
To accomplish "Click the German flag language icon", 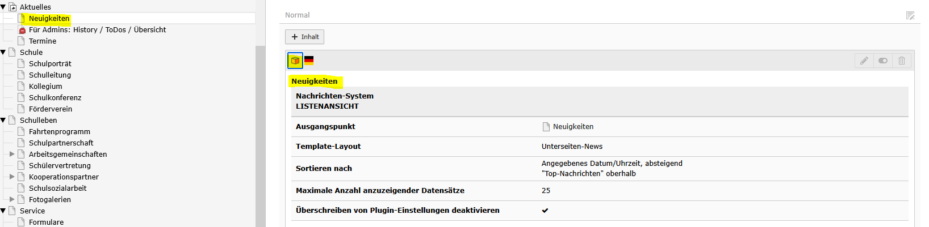I will click(x=309, y=61).
